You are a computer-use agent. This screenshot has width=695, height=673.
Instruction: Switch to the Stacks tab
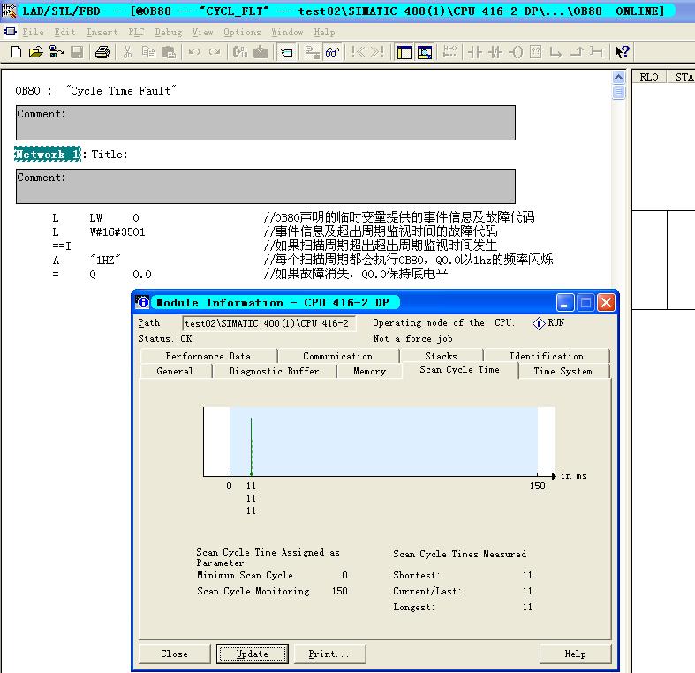click(x=441, y=356)
